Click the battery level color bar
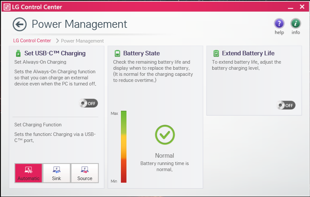 124,146
